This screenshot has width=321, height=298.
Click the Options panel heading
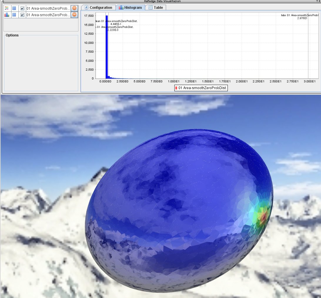pyautogui.click(x=12, y=35)
